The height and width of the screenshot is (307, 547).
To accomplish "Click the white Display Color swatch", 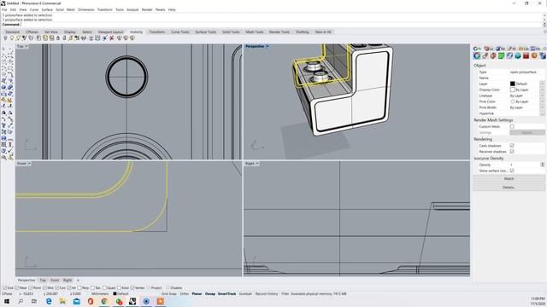I will tap(513, 90).
